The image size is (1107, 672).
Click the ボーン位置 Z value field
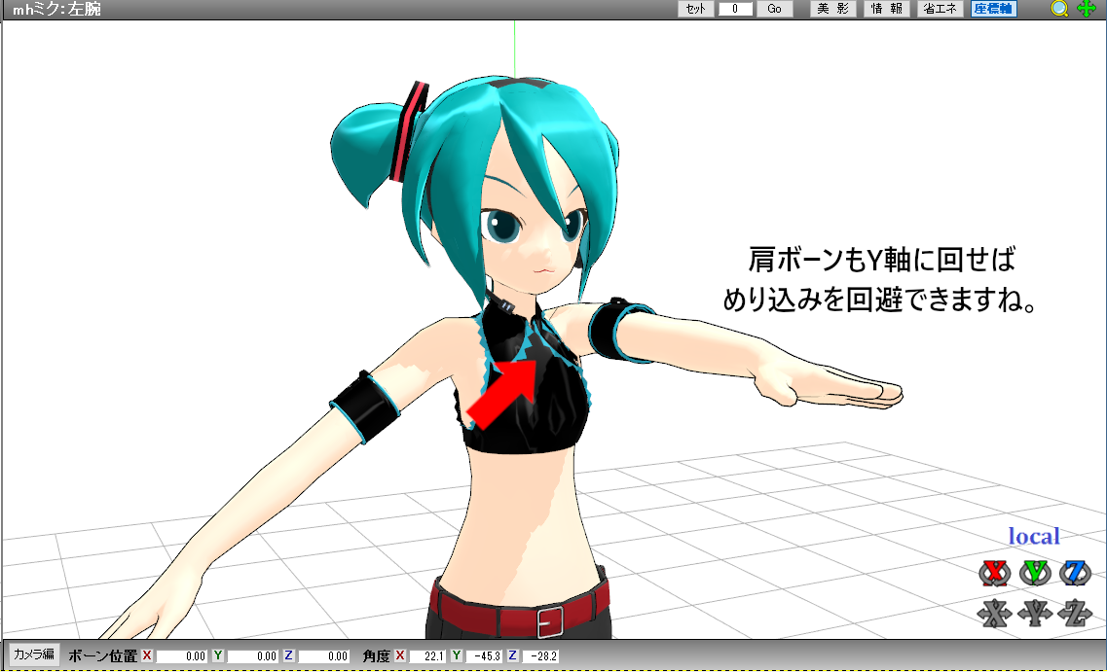[x=324, y=655]
